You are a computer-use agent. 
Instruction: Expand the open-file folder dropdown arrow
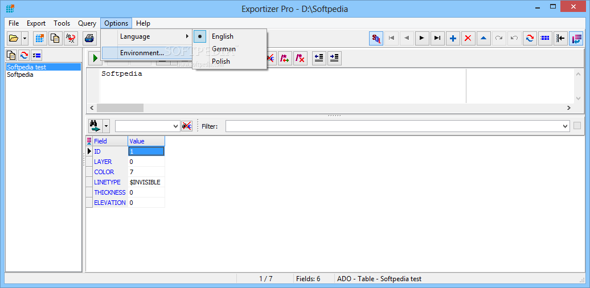point(25,38)
